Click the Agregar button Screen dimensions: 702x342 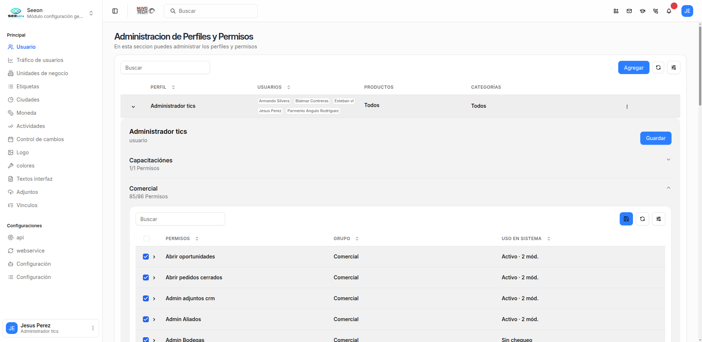(x=634, y=67)
